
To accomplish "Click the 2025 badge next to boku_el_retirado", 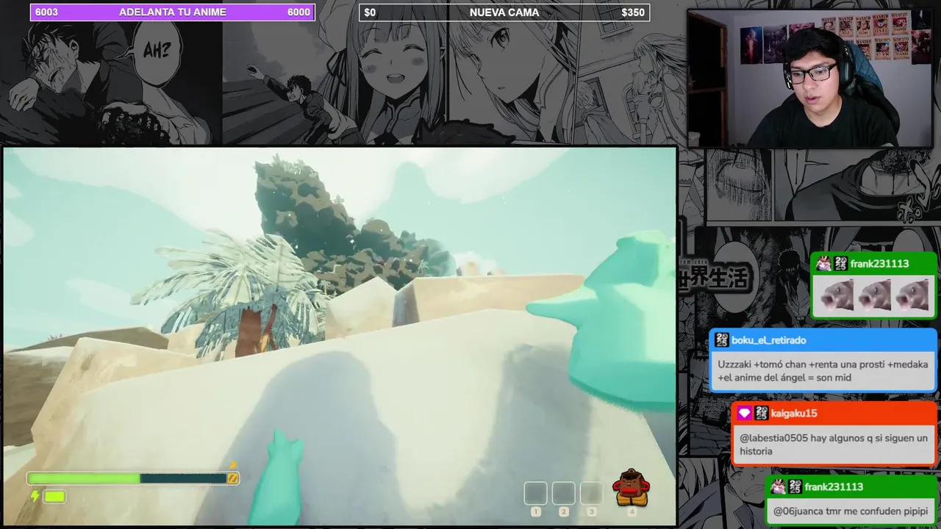I will pyautogui.click(x=722, y=340).
